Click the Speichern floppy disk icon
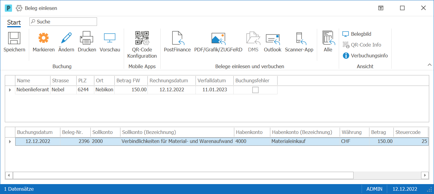 point(14,38)
